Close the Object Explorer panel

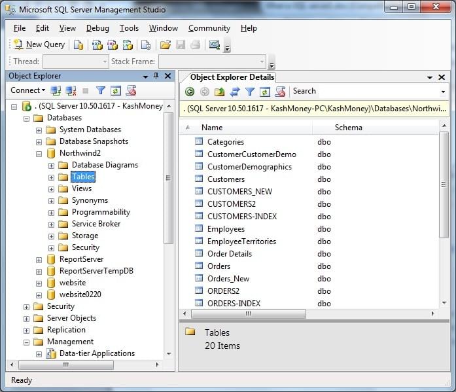pyautogui.click(x=167, y=76)
